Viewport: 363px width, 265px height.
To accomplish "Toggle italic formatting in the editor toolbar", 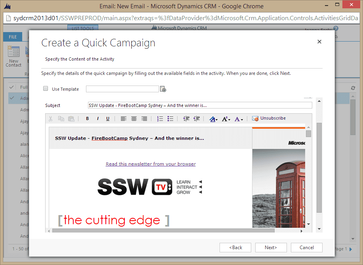I will click(97, 118).
